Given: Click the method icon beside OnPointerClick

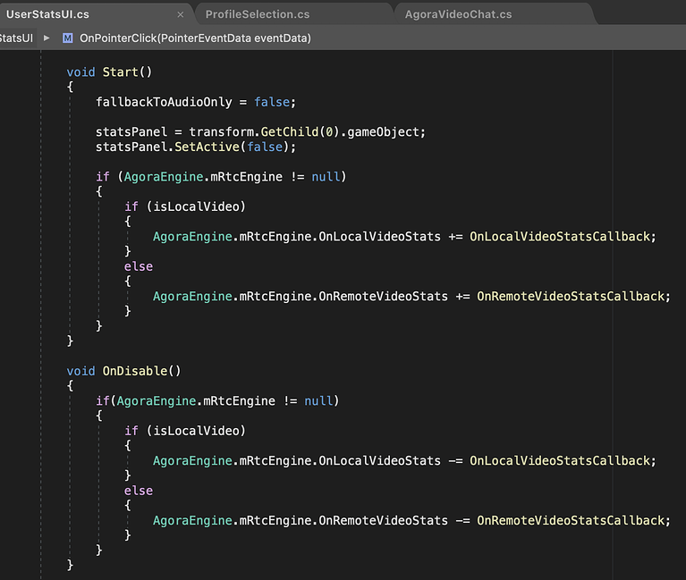Looking at the screenshot, I should point(67,38).
